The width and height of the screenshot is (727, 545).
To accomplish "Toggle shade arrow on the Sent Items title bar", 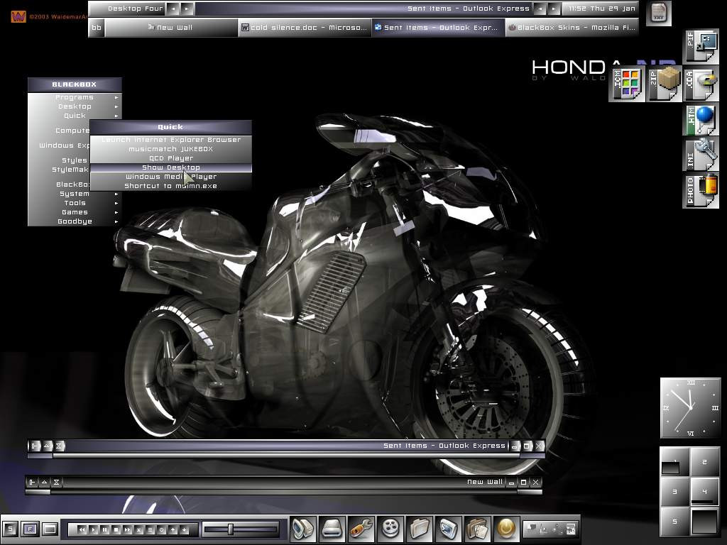I will tap(47, 446).
